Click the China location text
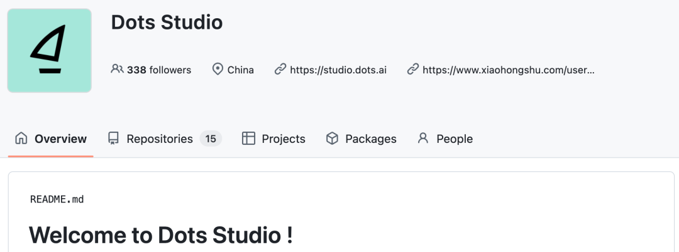The width and height of the screenshot is (679, 252). 241,70
